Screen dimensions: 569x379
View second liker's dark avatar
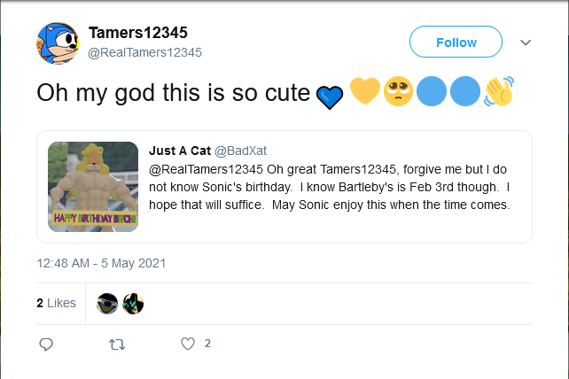[133, 303]
